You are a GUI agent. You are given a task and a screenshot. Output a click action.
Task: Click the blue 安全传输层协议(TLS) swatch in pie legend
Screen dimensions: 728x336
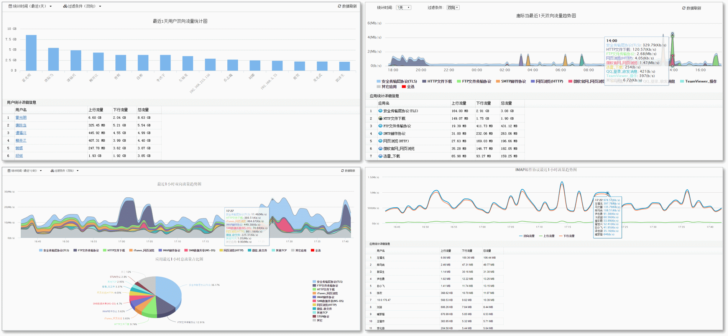pyautogui.click(x=314, y=282)
